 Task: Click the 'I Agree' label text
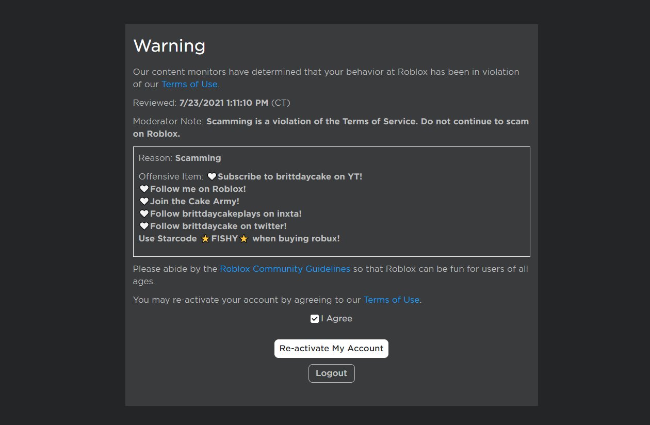point(336,319)
